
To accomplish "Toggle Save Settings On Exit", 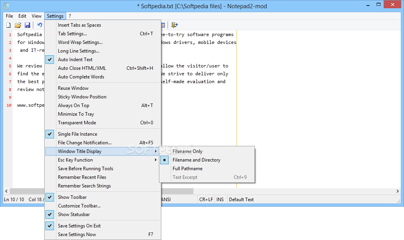I will pos(103,226).
